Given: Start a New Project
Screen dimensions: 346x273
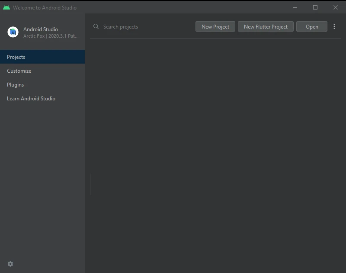Looking at the screenshot, I should point(215,26).
